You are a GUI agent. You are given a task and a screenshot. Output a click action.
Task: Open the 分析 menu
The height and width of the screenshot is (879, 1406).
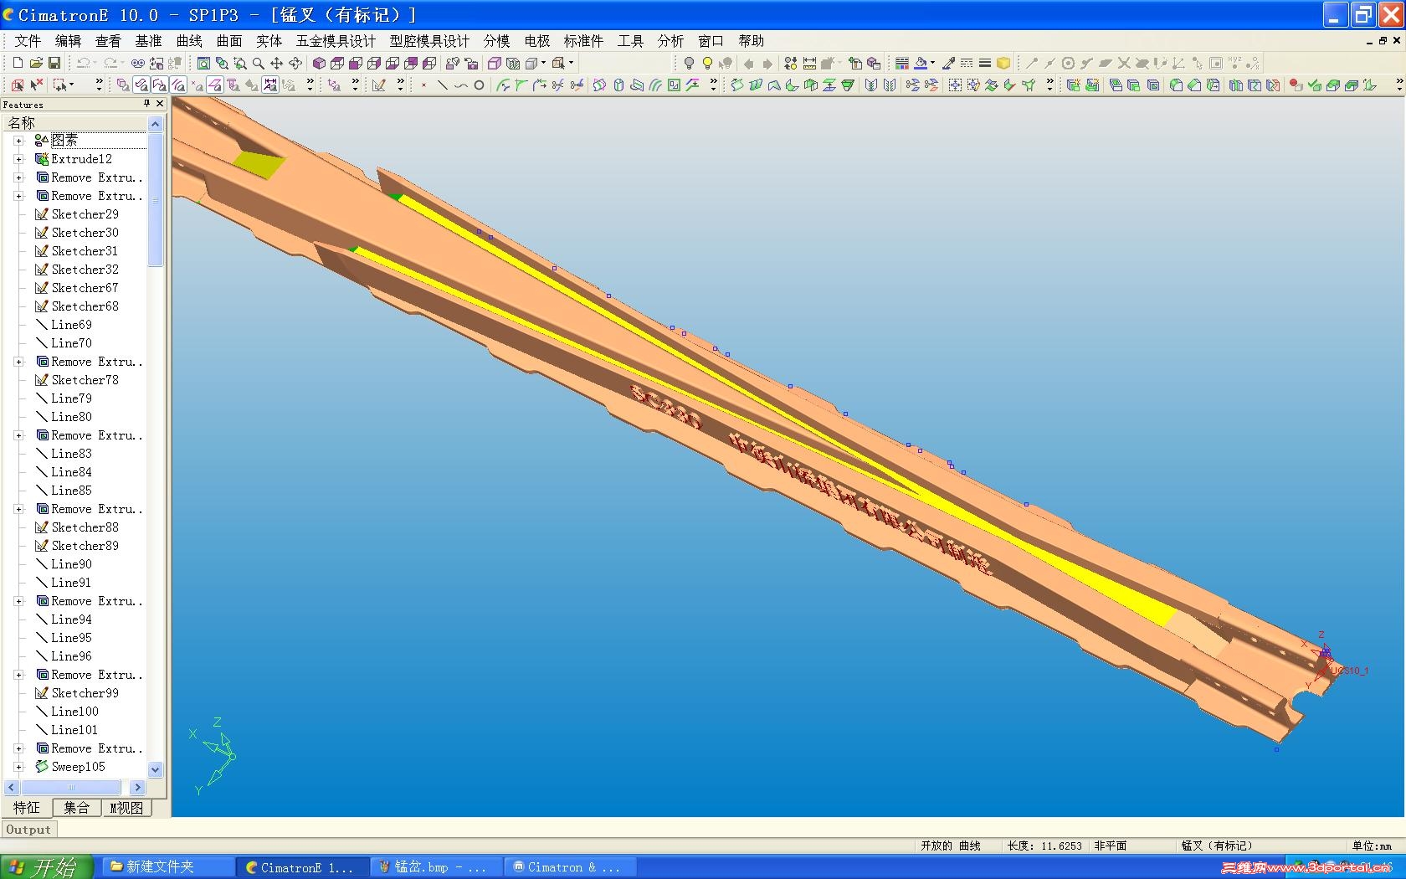click(x=670, y=40)
